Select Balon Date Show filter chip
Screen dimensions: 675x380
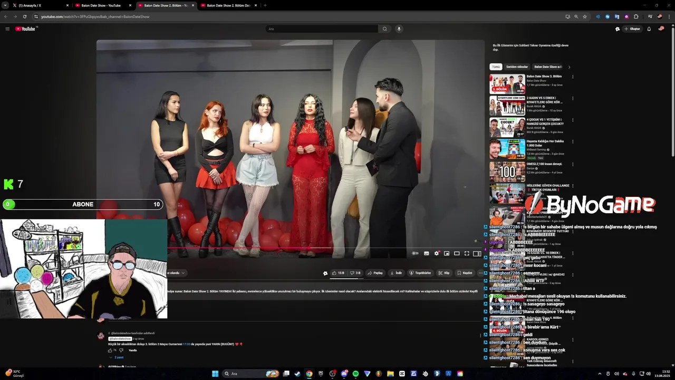(x=548, y=67)
